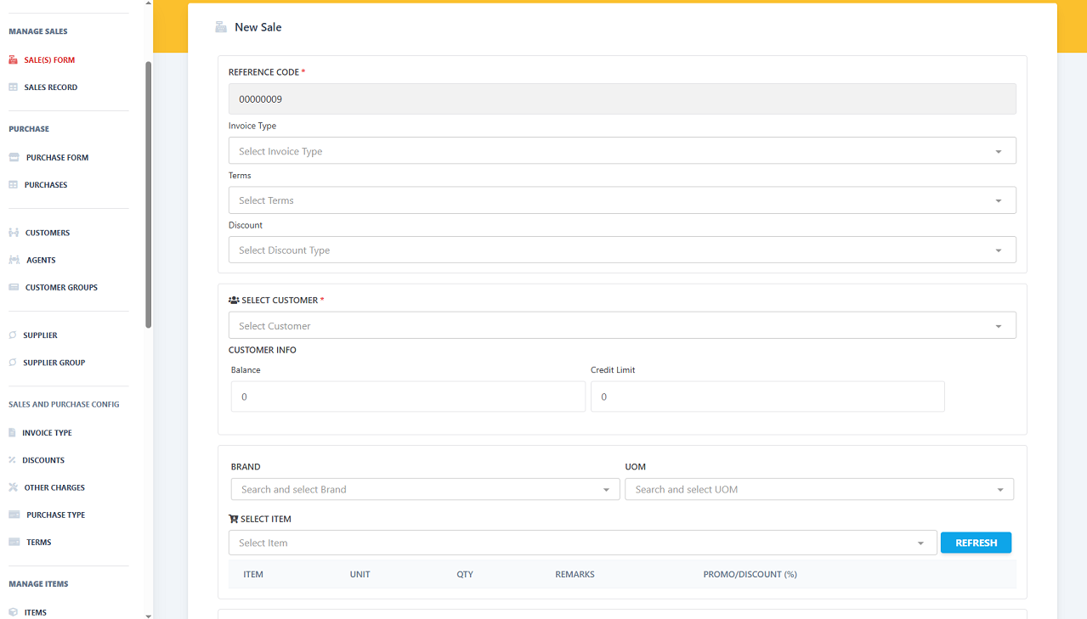Click the Other Charges tools icon
This screenshot has width=1087, height=619.
(13, 488)
